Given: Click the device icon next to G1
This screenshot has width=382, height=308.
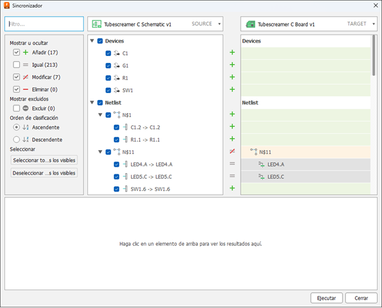Looking at the screenshot, I should click(x=117, y=66).
